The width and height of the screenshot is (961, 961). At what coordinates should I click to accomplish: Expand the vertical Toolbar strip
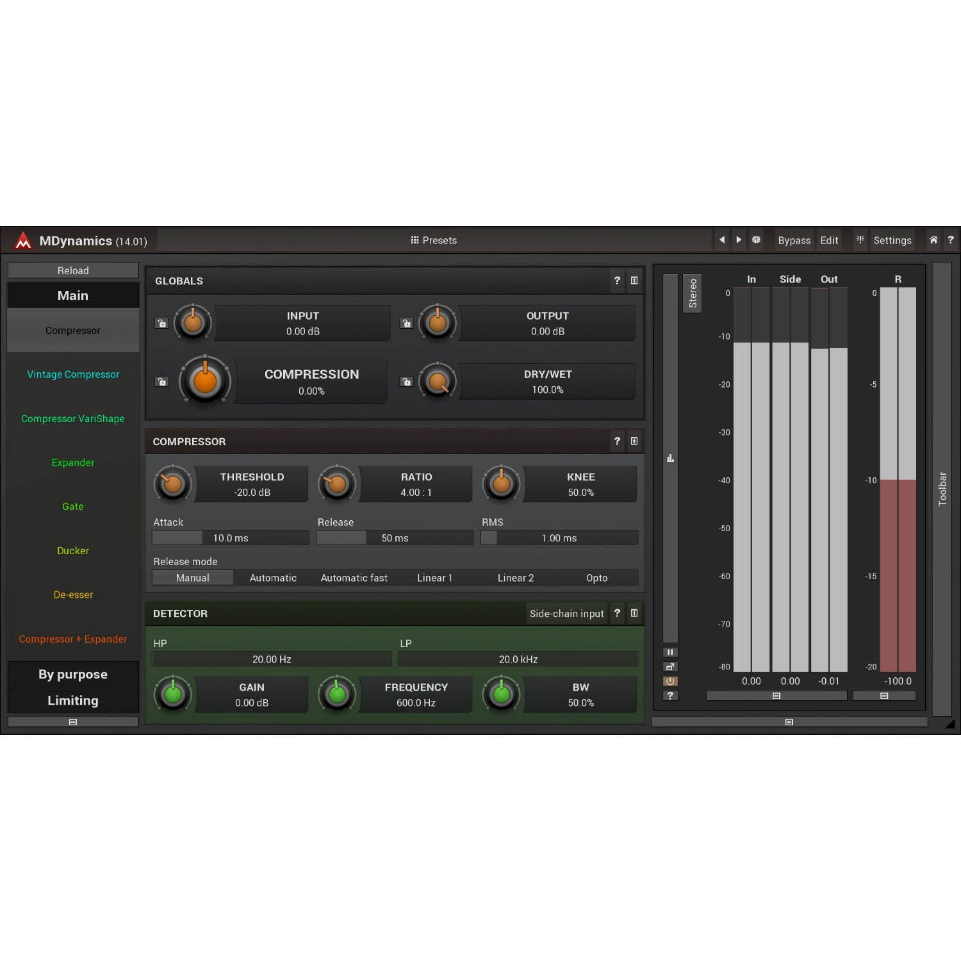pos(942,489)
